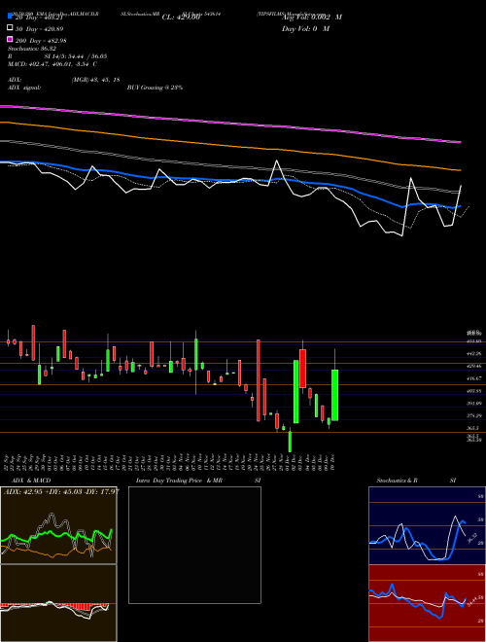Click the ADX chart with green line

(x=58, y=525)
